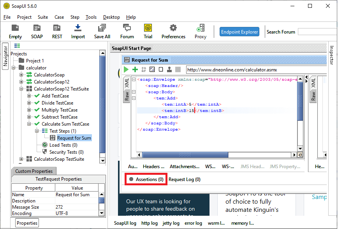
Task: Click the Properties button at bottom left
Action: 27,223
